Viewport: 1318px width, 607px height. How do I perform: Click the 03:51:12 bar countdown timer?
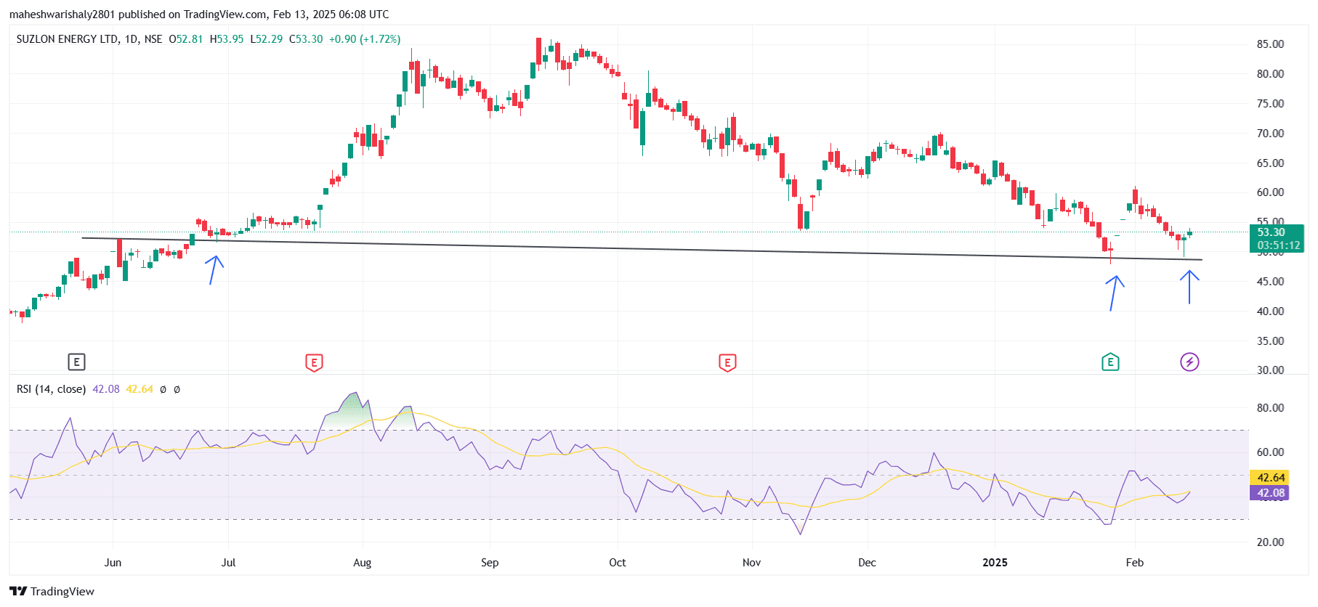[1276, 245]
